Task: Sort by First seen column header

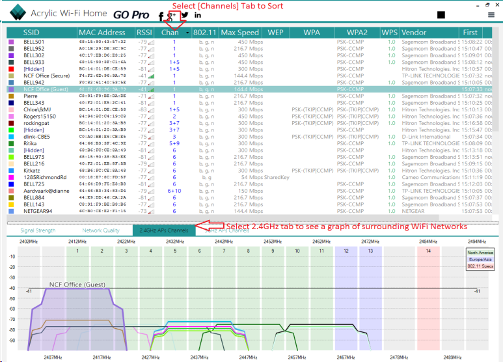Action: coord(470,33)
